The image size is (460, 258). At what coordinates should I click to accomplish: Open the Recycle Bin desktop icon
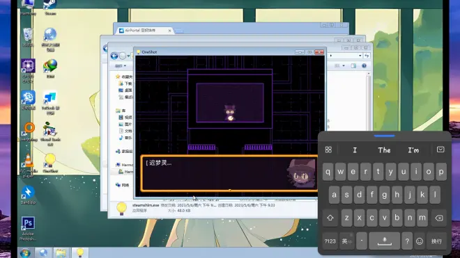28,37
